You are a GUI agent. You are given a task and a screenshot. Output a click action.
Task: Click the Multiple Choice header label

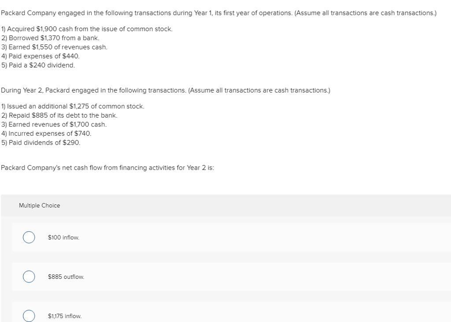click(40, 205)
